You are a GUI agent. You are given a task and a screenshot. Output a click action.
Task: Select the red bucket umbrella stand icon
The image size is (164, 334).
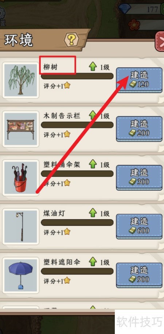coord(21,178)
